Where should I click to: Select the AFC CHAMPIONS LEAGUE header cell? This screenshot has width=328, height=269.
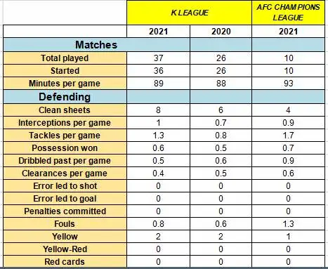pyautogui.click(x=288, y=13)
